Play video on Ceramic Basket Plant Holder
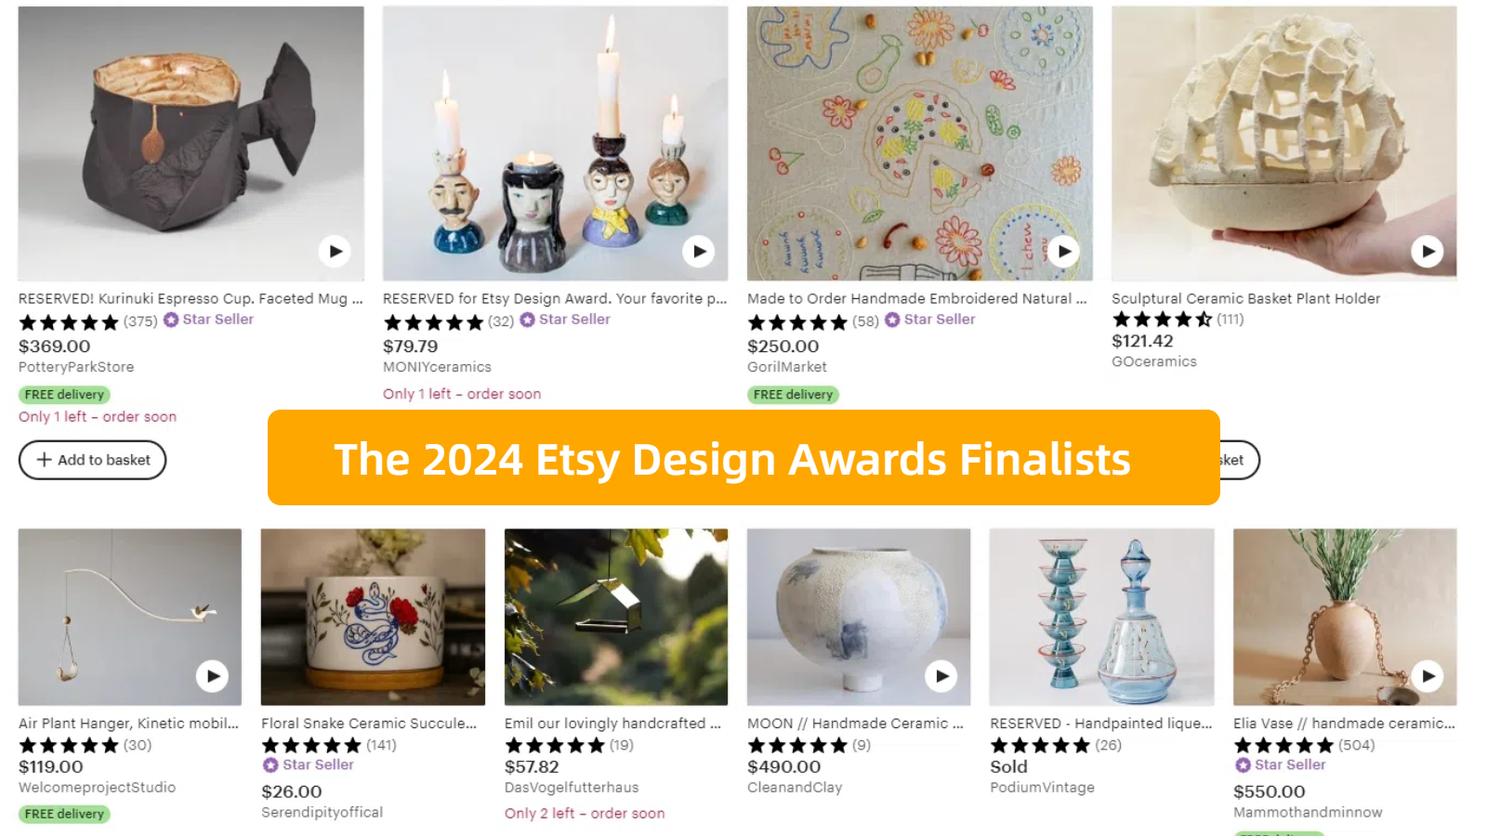 pos(1428,251)
